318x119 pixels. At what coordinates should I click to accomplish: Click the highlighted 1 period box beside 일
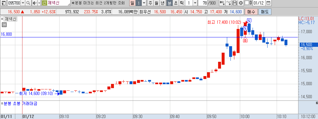pyautogui.click(x=138, y=3)
